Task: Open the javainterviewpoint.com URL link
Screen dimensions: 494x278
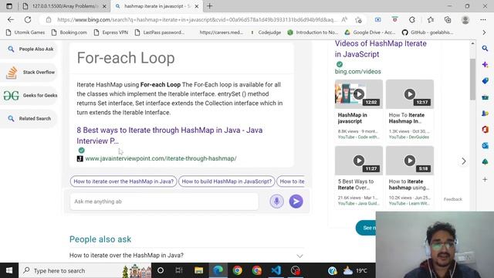Action: 161,158
